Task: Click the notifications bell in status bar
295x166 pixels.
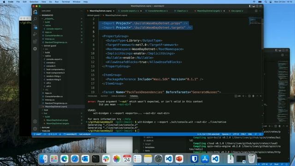Action: tap(260, 134)
